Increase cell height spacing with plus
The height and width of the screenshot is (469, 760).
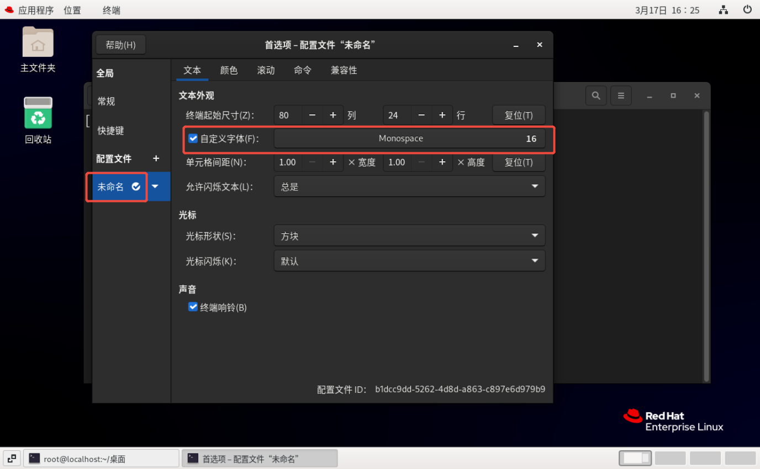(442, 162)
